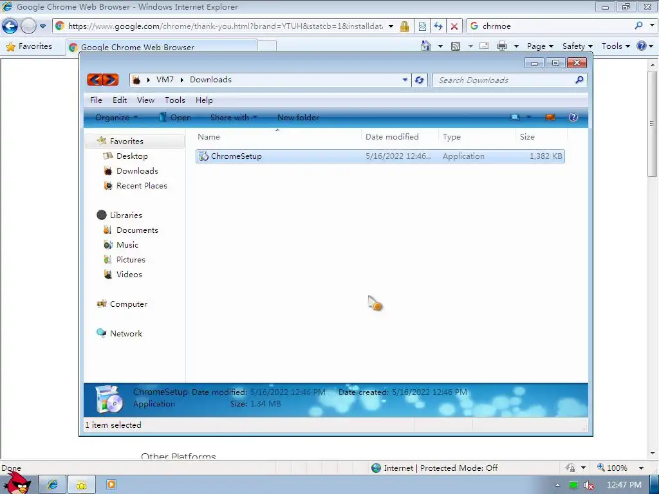This screenshot has width=659, height=494.
Task: Click the Print icon in command bar
Action: tap(502, 46)
